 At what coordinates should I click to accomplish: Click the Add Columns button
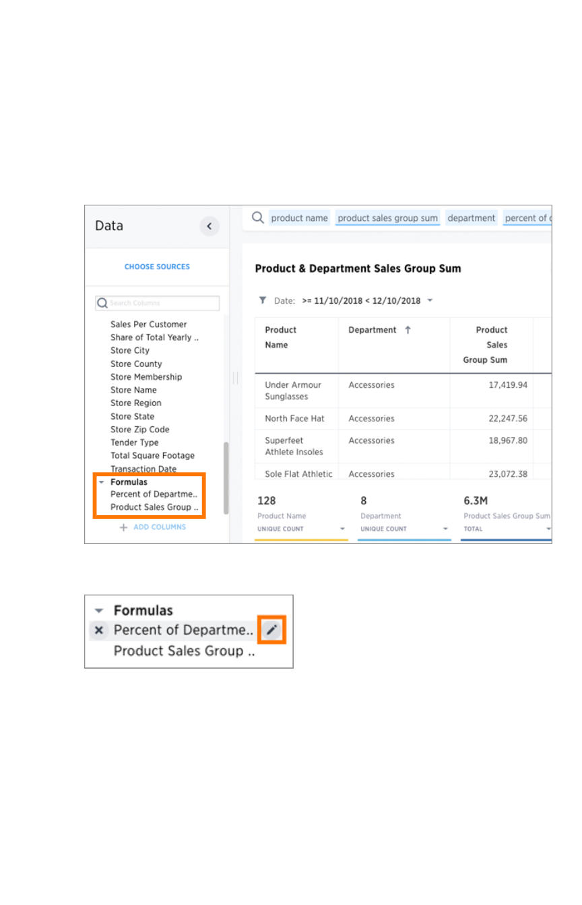click(x=159, y=527)
